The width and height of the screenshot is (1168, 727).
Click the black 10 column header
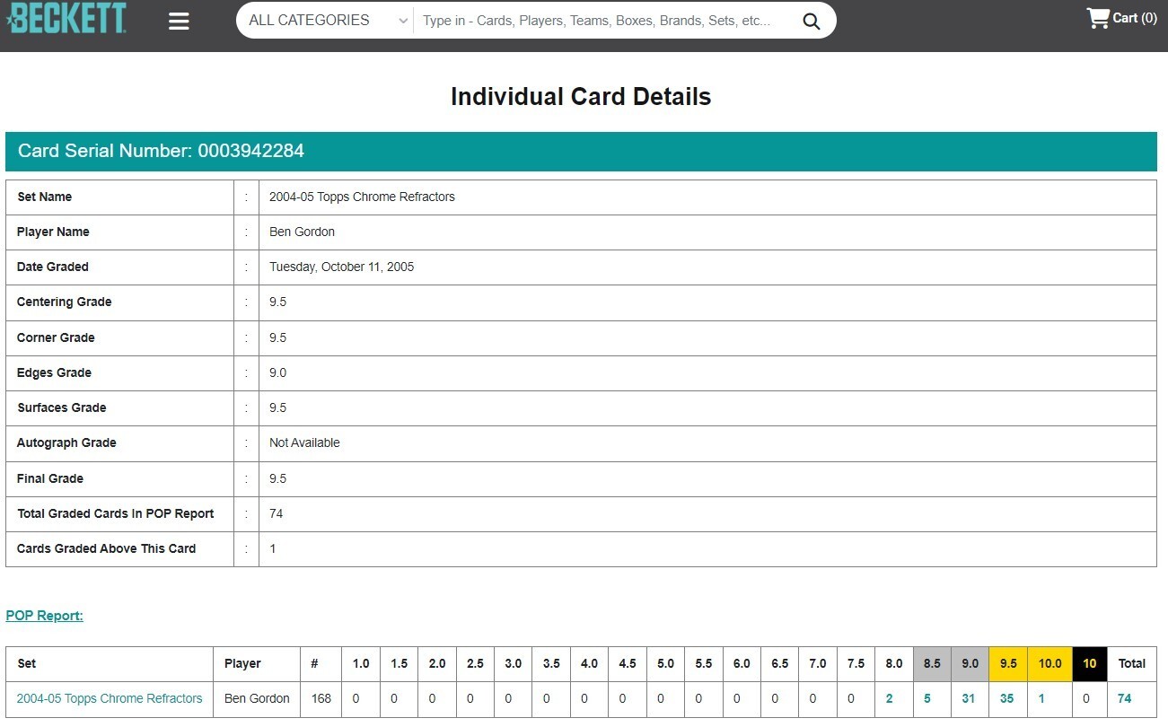tap(1090, 663)
